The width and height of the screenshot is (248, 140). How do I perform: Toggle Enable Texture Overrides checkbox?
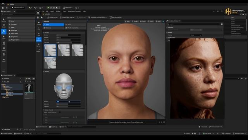(x=60, y=112)
